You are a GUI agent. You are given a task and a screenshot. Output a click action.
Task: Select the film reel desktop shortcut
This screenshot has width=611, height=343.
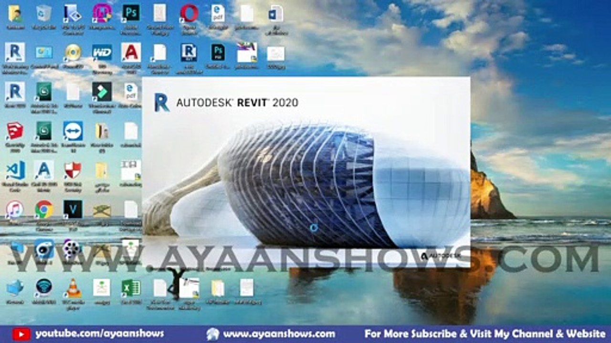(x=72, y=249)
